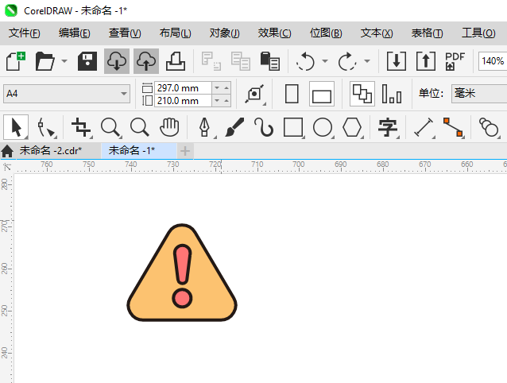
Task: Click the Import down-arrow icon
Action: pos(397,61)
